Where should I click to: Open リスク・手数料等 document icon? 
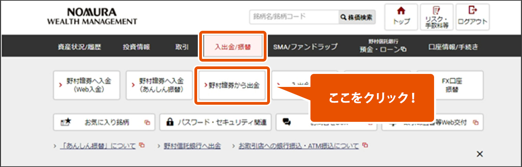tap(437, 17)
